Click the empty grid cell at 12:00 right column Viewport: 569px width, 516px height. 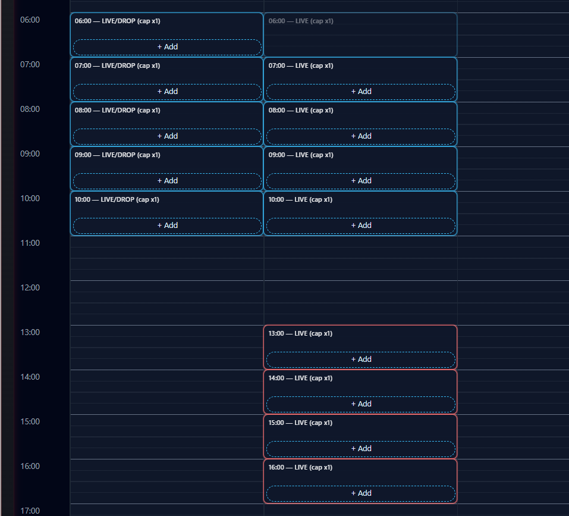(360, 301)
